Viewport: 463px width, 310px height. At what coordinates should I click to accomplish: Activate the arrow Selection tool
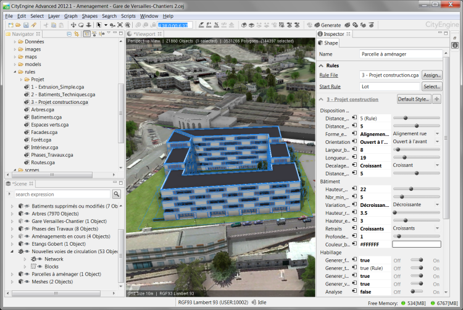click(x=99, y=25)
